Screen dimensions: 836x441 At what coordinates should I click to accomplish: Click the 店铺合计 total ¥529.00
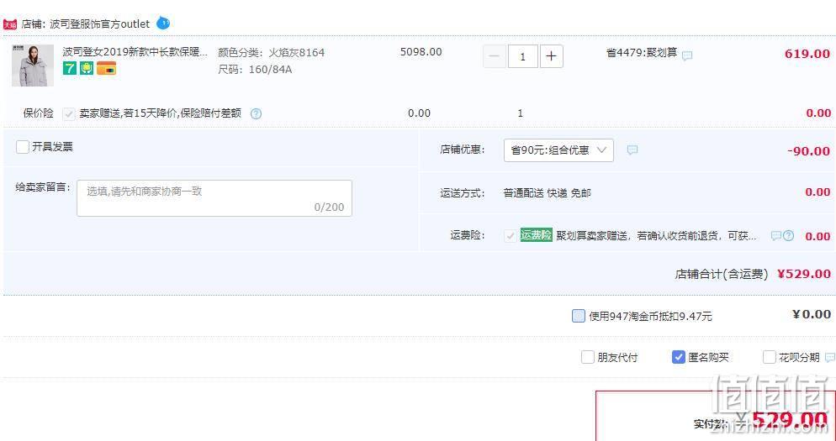pos(804,274)
